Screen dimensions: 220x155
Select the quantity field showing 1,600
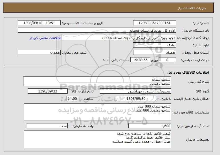coord(150,126)
